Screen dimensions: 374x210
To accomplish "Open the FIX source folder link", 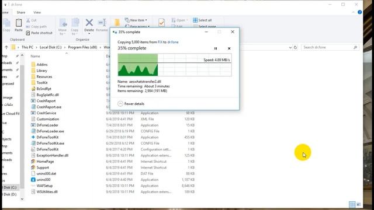I will click(160, 42).
